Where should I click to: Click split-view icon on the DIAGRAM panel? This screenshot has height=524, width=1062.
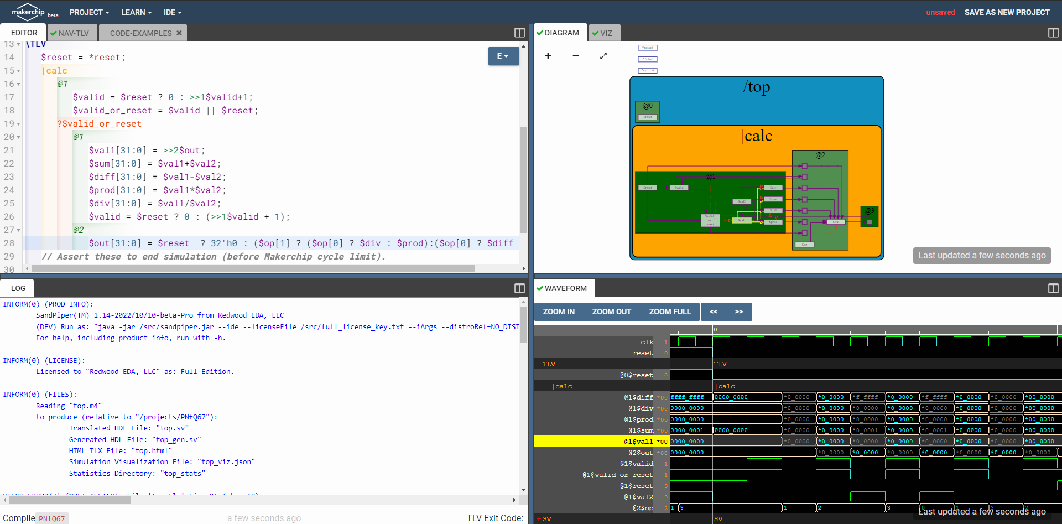pos(1052,33)
